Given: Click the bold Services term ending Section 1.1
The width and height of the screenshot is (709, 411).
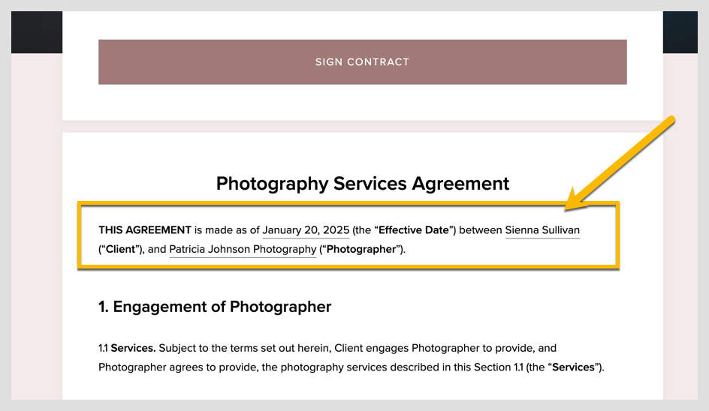Looking at the screenshot, I should click(575, 367).
